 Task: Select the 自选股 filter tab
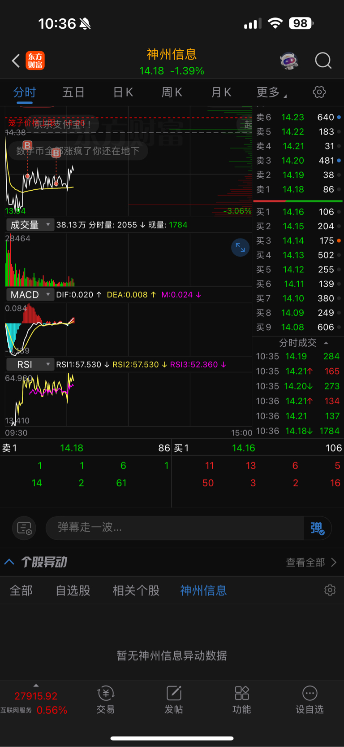point(73,590)
